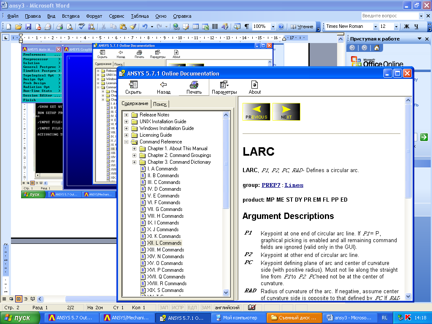Toggle ЗАМ indicator in Word status bar
Image resolution: width=432 pixels, height=324 pixels.
pyautogui.click(x=206, y=308)
